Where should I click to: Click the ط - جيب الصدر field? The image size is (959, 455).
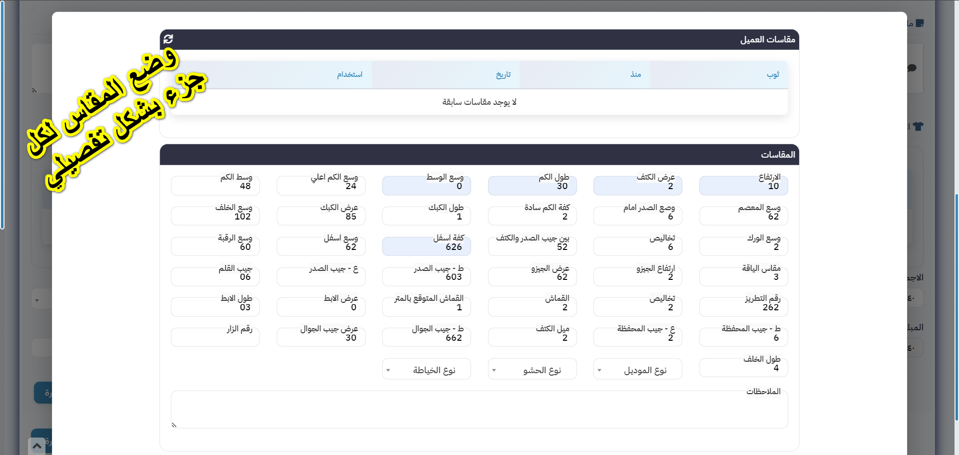tap(427, 277)
